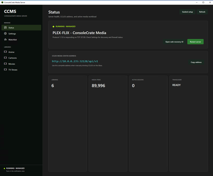Click the 'Runs in the notification area' text

(16, 171)
